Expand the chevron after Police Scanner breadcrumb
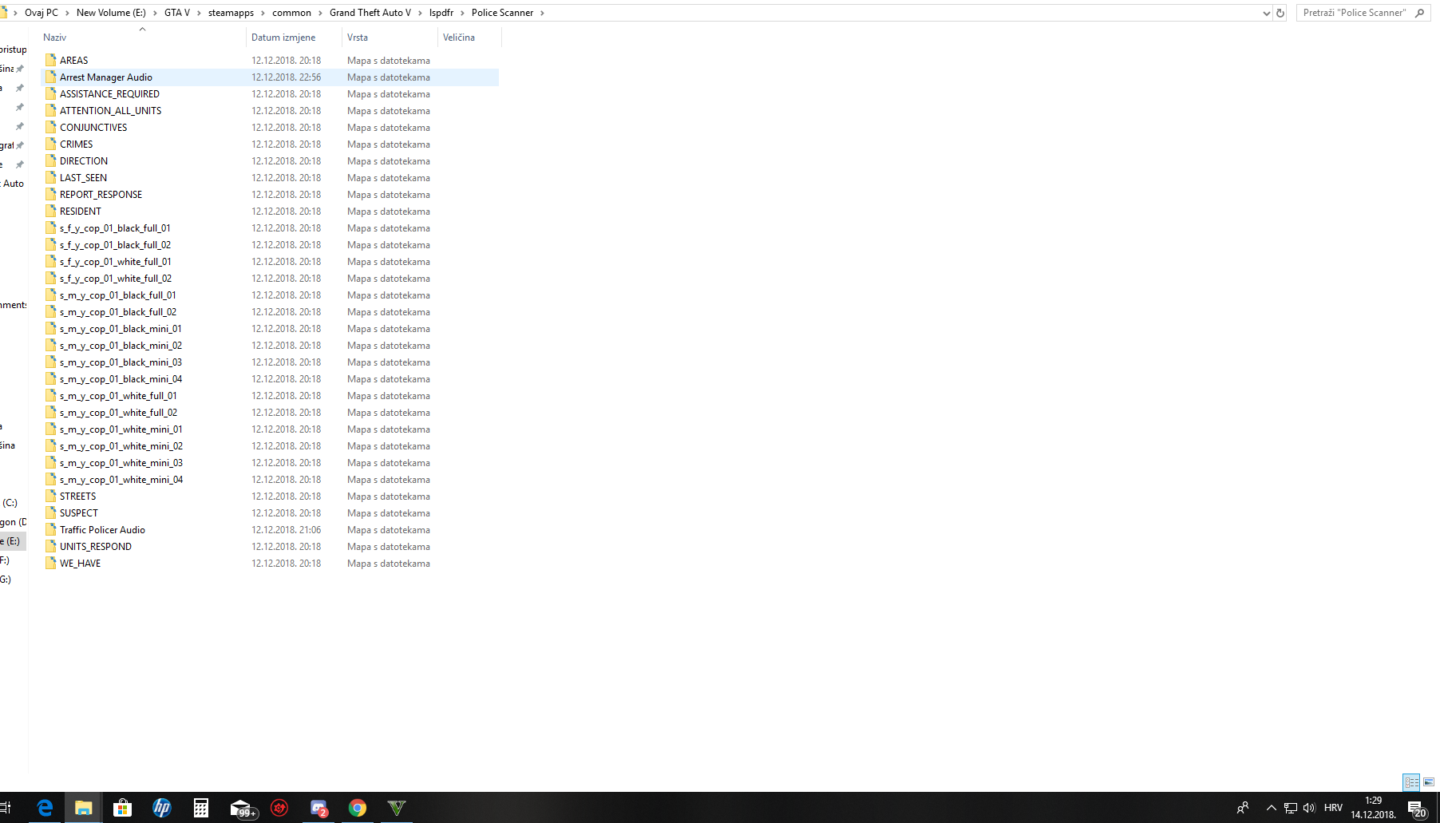Image resolution: width=1440 pixels, height=823 pixels. tap(542, 13)
